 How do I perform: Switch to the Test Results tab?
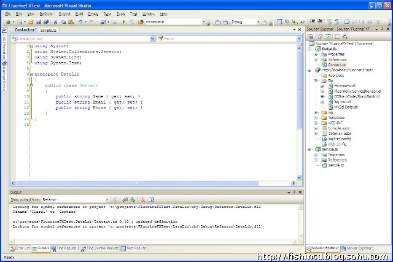click(133, 249)
